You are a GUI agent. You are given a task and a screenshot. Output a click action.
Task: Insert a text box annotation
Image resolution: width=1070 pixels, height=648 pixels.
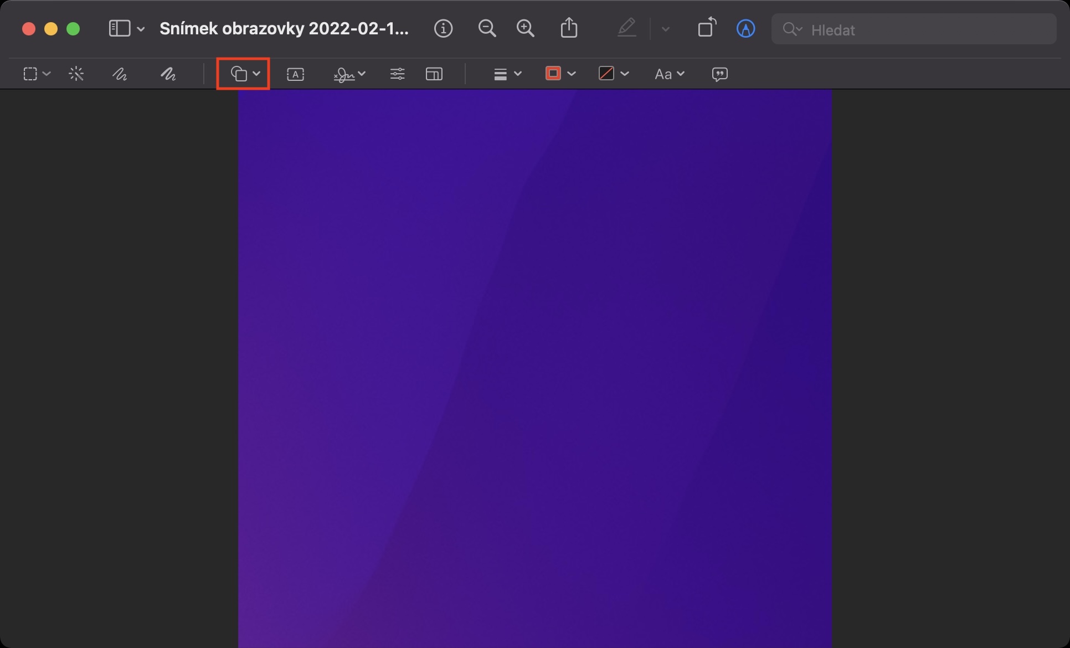(x=295, y=74)
